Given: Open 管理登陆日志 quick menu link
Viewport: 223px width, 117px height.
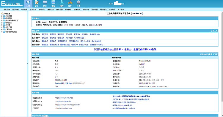Looking at the screenshot, I should [x=62, y=41].
